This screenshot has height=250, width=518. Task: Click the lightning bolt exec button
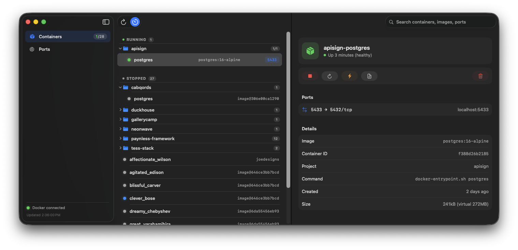coord(350,76)
